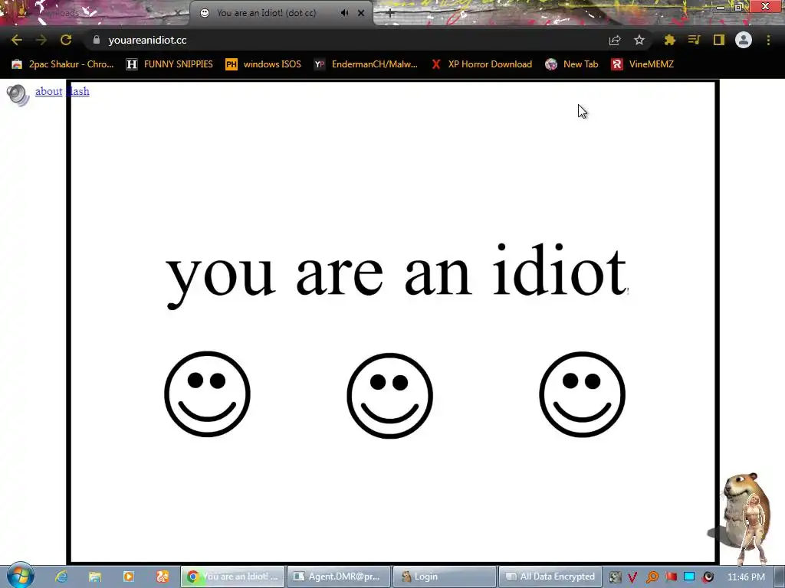Switch to the Login taskbar window
Image resolution: width=785 pixels, height=588 pixels.
445,577
